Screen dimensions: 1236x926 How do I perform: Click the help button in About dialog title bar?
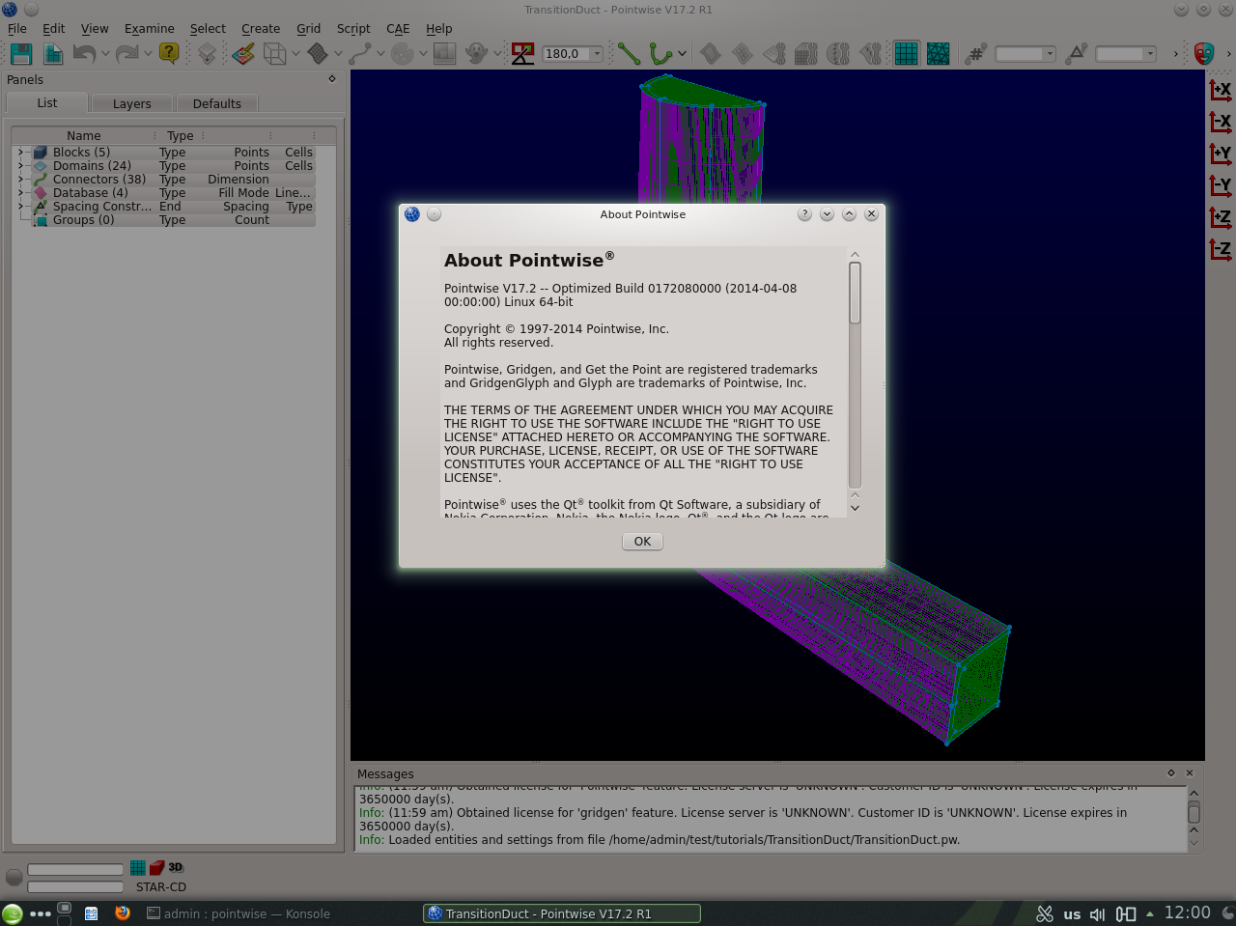(x=804, y=214)
